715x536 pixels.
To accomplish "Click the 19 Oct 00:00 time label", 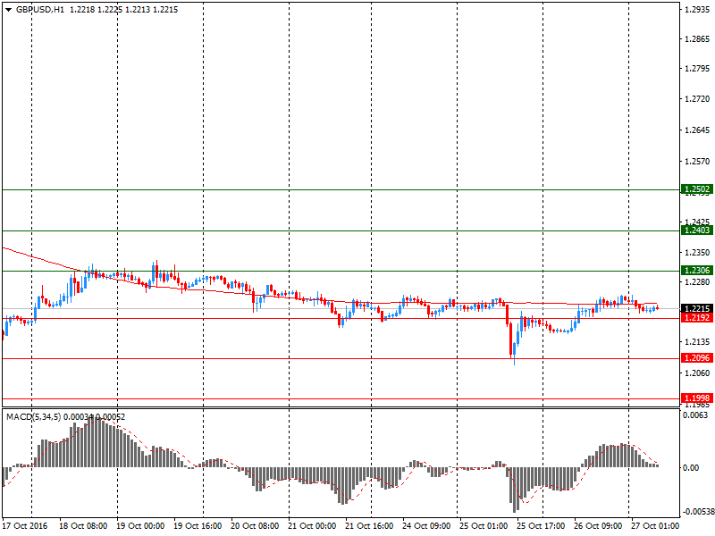I will tap(140, 525).
